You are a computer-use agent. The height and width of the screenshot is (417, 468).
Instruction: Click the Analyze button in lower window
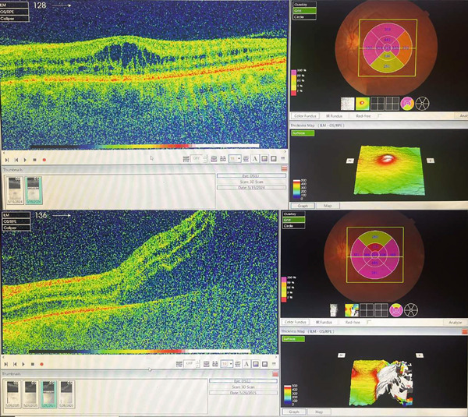point(456,323)
